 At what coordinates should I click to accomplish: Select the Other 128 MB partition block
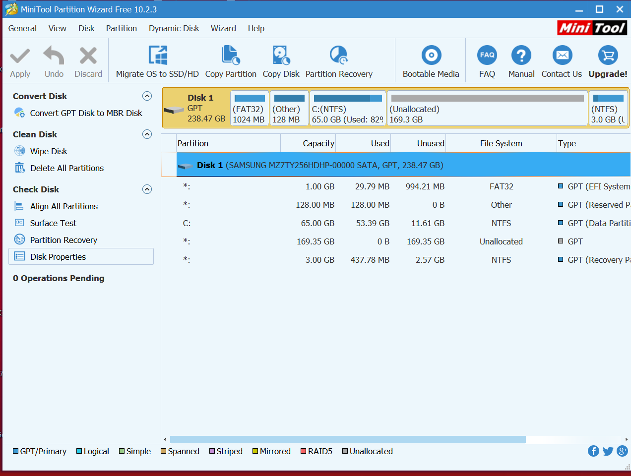click(289, 108)
